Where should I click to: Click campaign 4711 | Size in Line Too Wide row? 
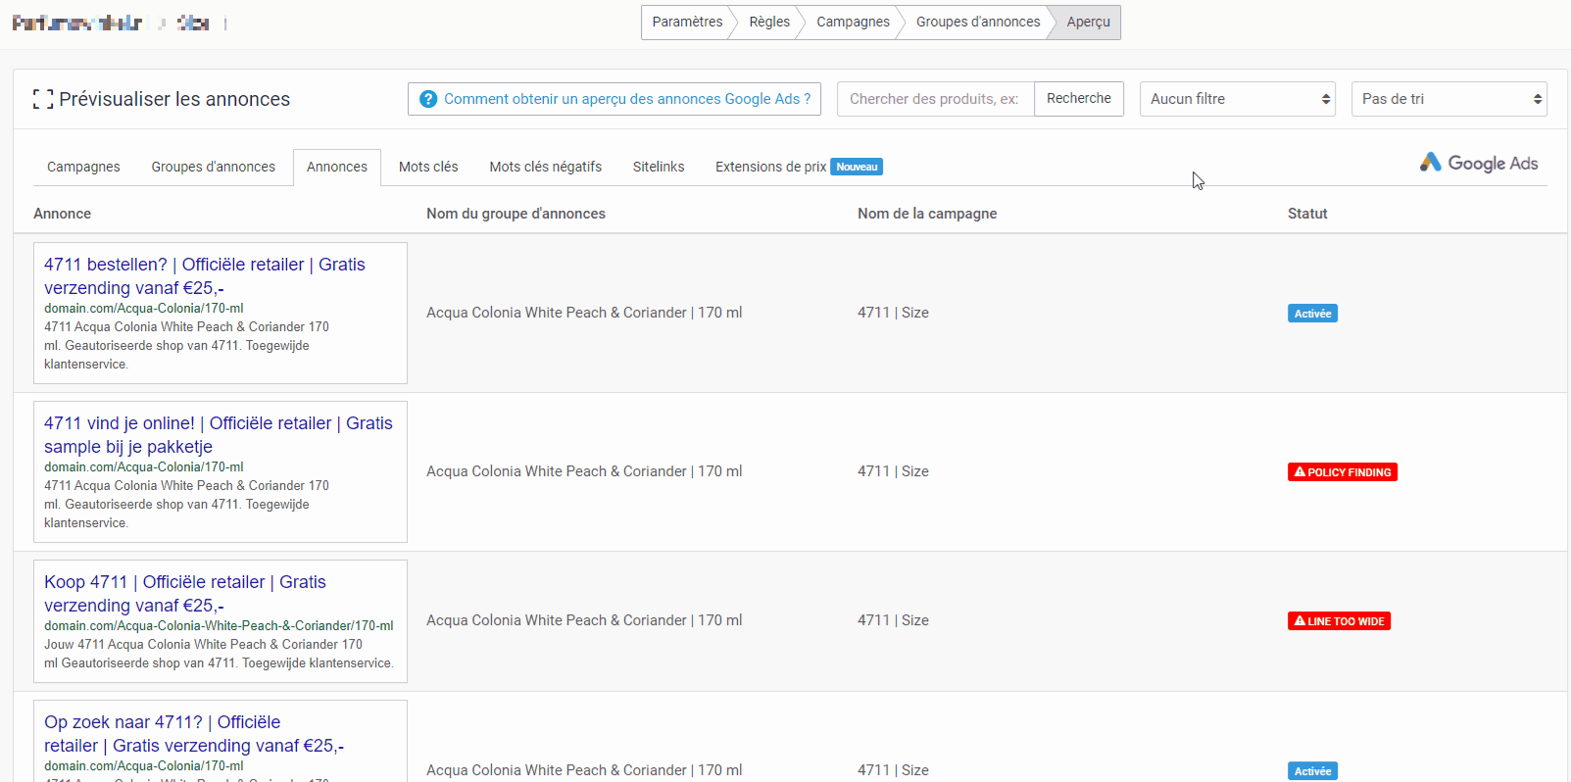pos(893,620)
